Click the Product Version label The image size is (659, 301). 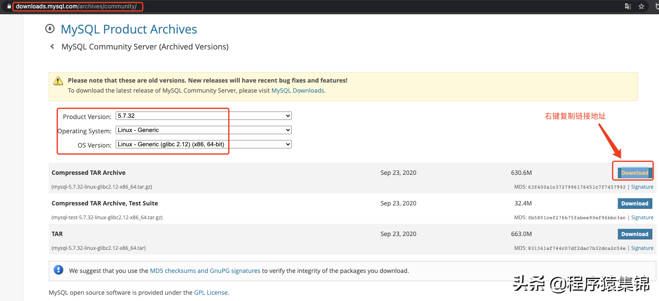tap(87, 117)
